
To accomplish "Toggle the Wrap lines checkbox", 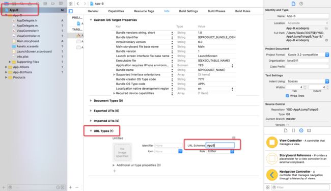I will coord(287,96).
